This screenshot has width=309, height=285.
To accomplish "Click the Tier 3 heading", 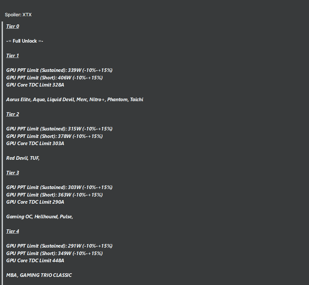I will click(x=13, y=173).
